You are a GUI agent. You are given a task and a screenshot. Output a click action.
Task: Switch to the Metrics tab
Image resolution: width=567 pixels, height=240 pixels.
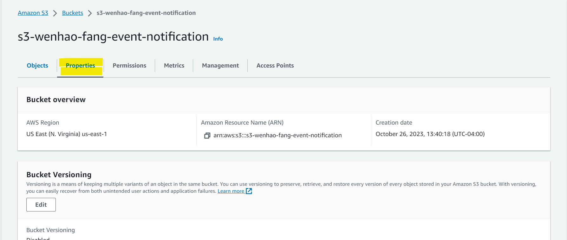(174, 66)
